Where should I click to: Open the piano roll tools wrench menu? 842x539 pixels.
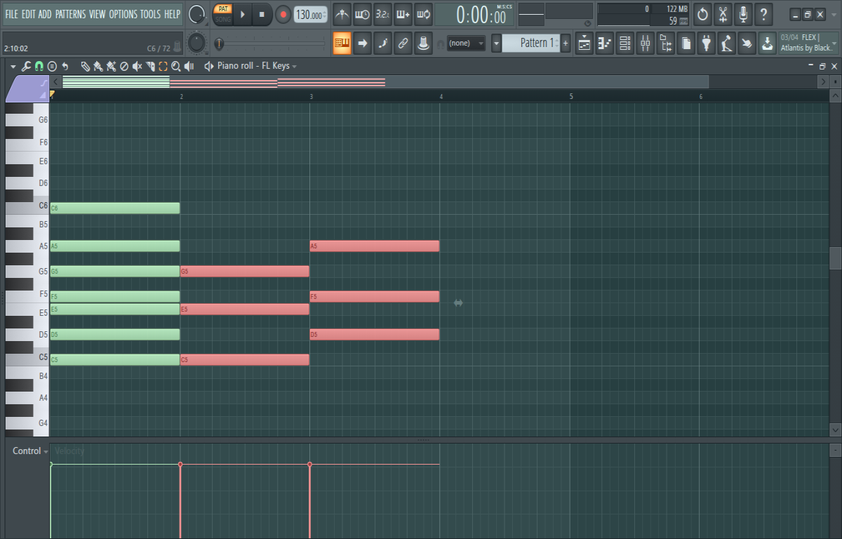[26, 66]
